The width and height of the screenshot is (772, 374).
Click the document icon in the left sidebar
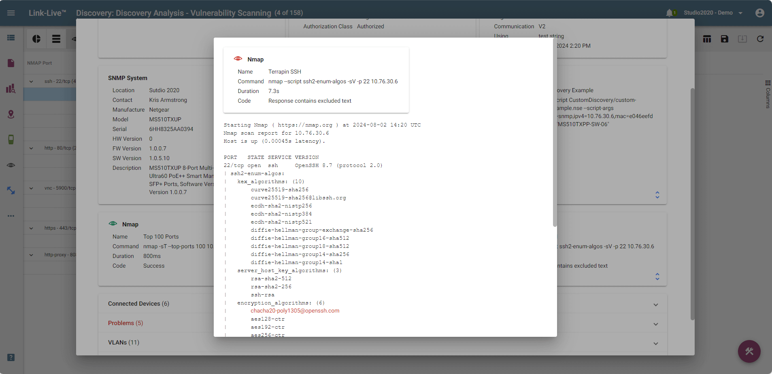pos(11,63)
